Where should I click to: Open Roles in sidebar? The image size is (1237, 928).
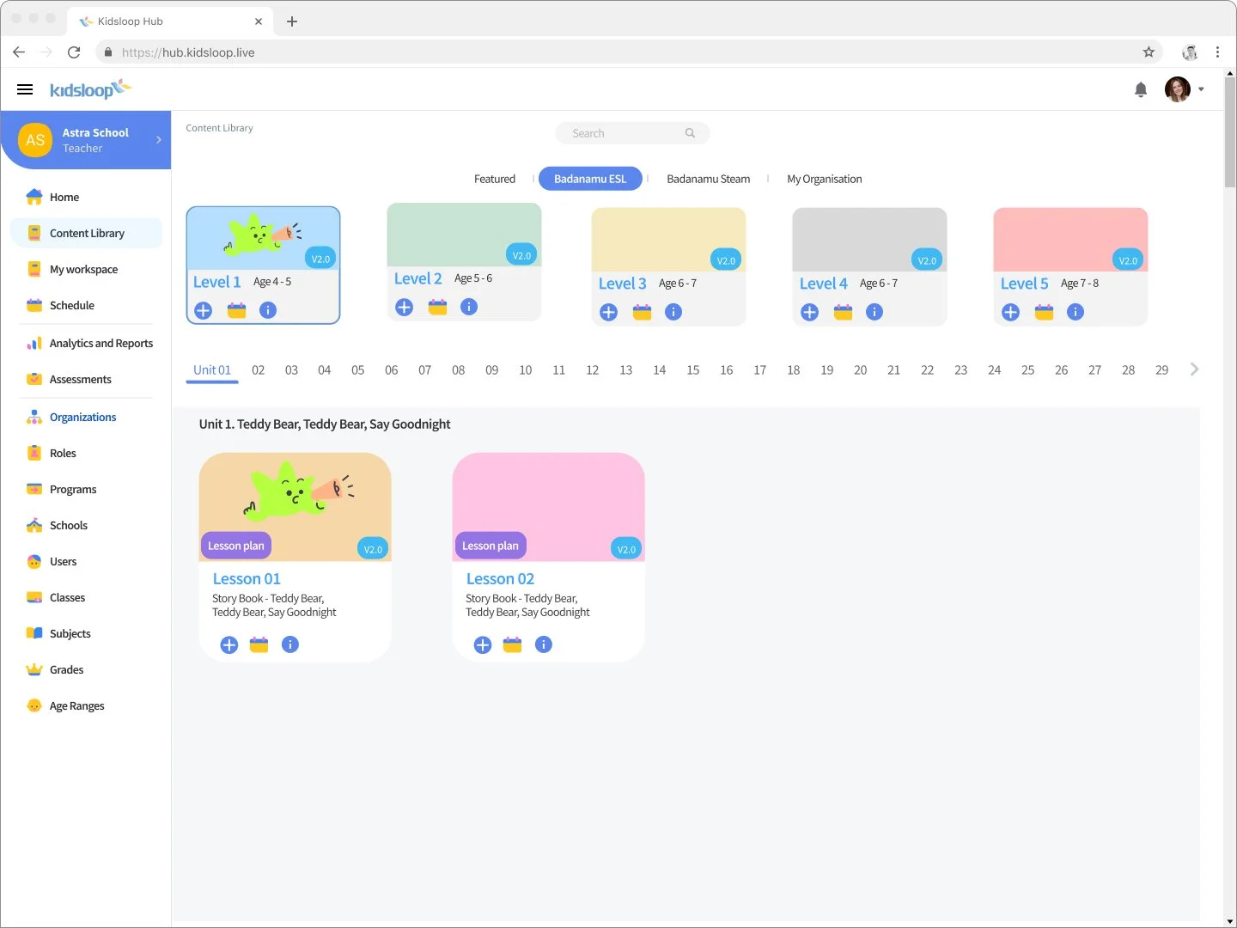pyautogui.click(x=86, y=453)
